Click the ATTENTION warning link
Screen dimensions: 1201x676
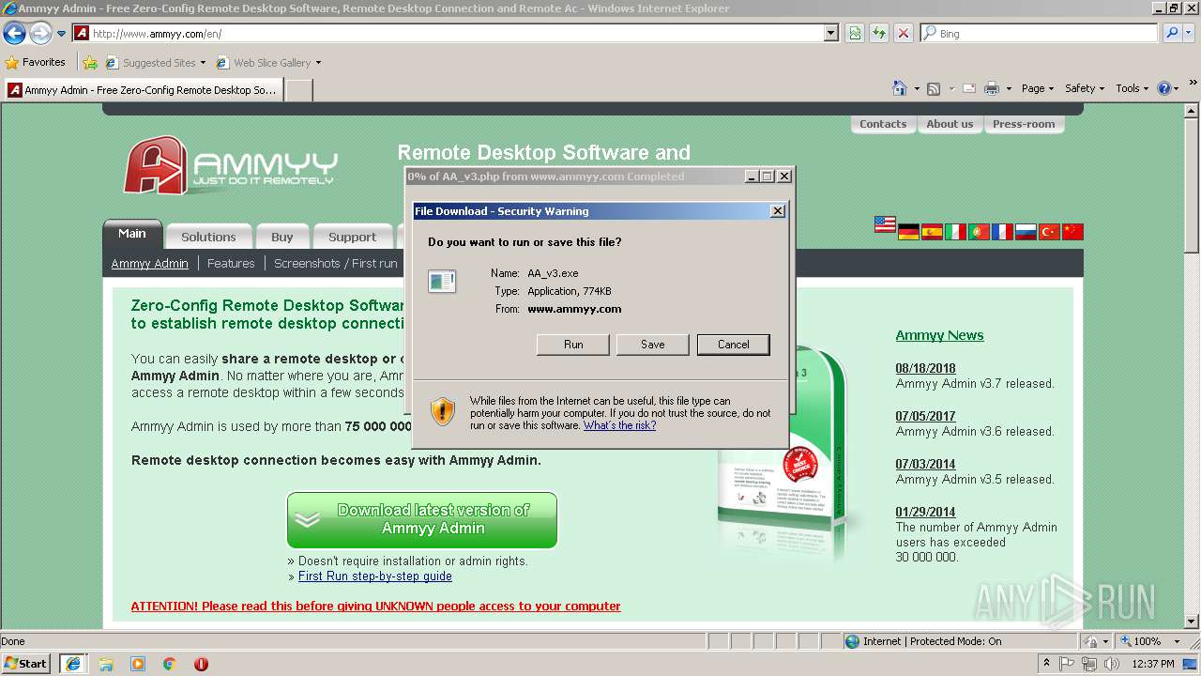pos(375,607)
